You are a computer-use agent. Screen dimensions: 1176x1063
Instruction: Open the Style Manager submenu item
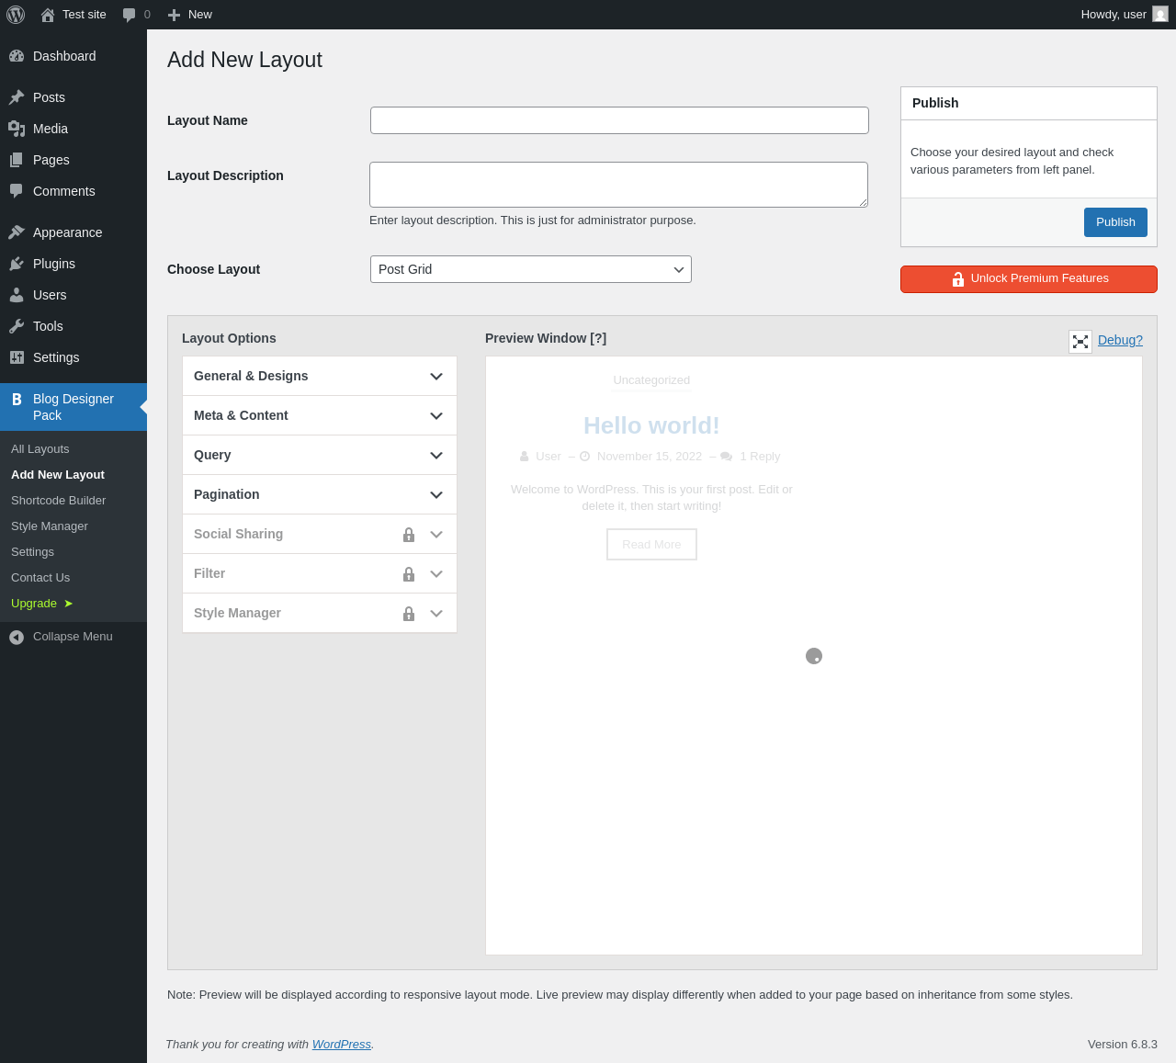click(x=50, y=526)
